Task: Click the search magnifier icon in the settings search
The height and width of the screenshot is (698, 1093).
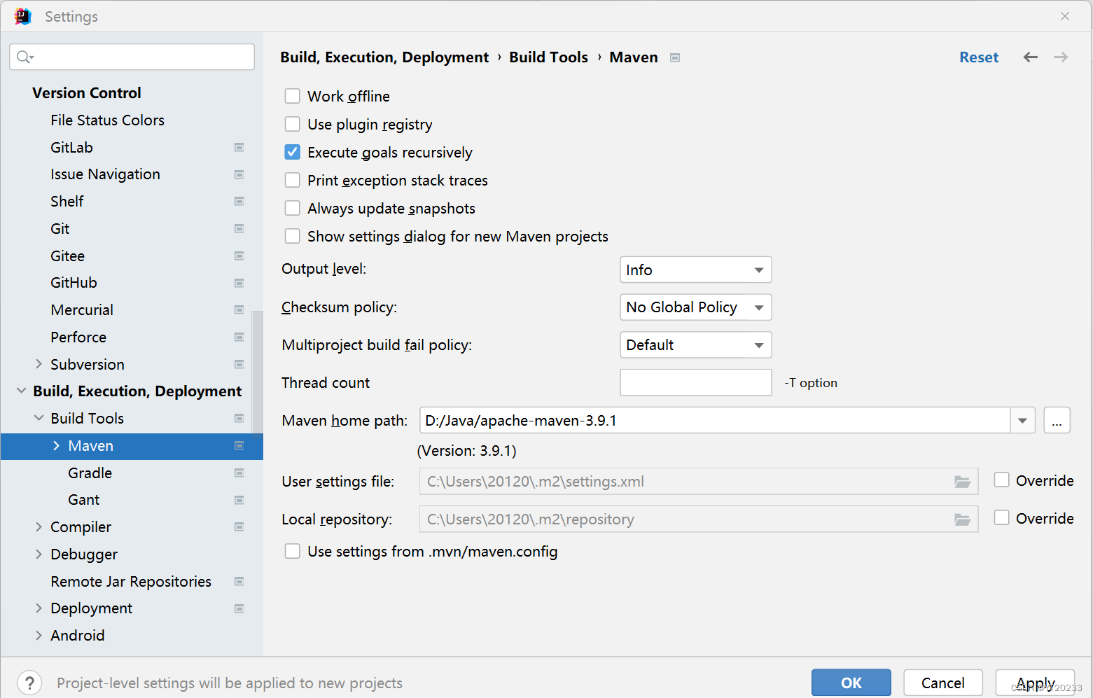Action: (x=25, y=57)
